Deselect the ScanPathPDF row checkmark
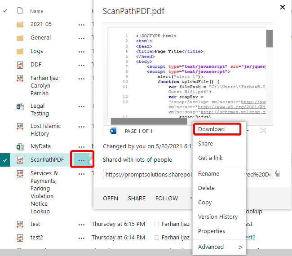292x256 pixels. coord(5,160)
